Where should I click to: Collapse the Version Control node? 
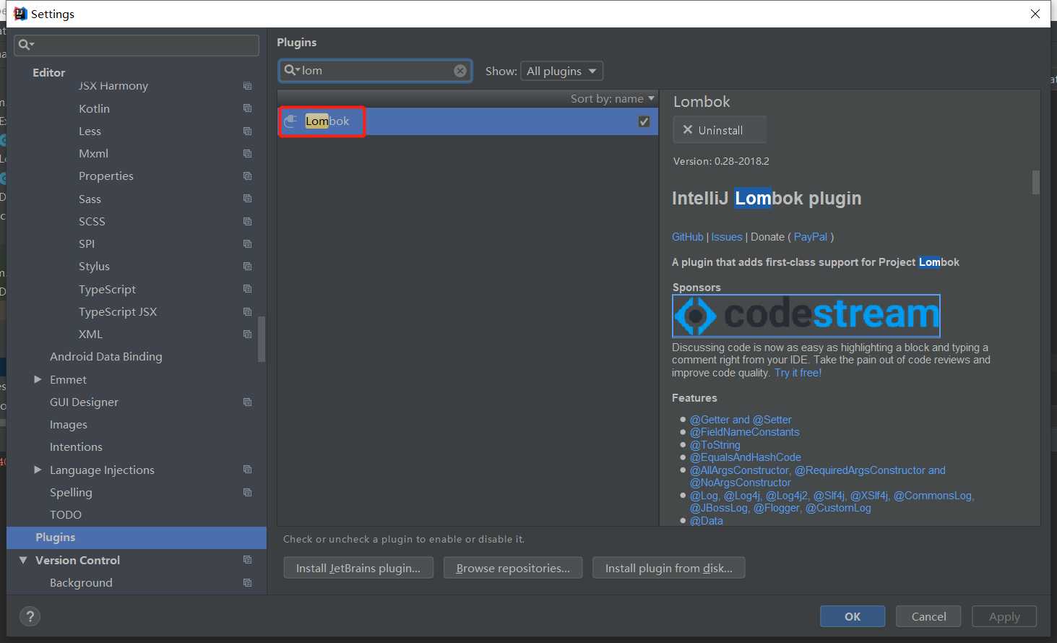(x=23, y=560)
